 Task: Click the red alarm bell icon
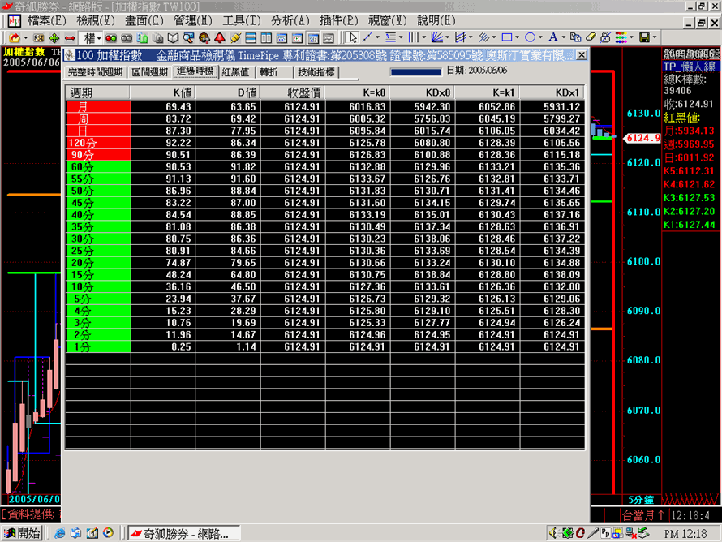tap(219, 37)
